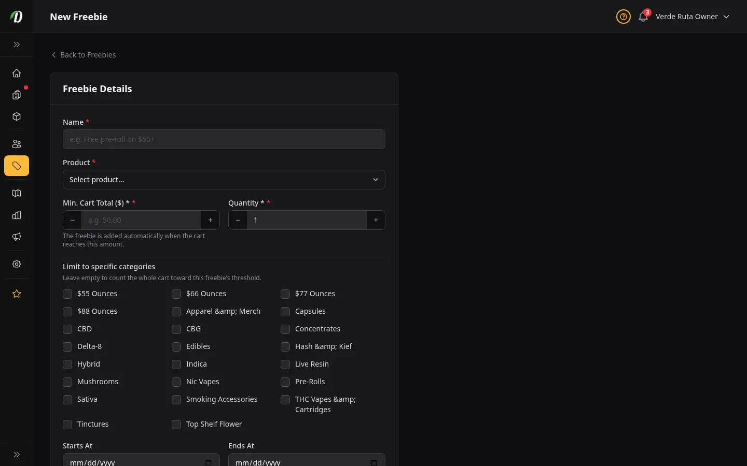Decrease Min. Cart Total with minus button

[72, 220]
